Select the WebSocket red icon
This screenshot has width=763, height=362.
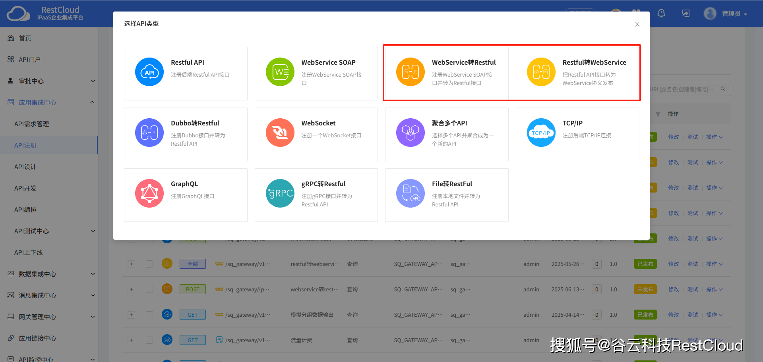pos(280,133)
